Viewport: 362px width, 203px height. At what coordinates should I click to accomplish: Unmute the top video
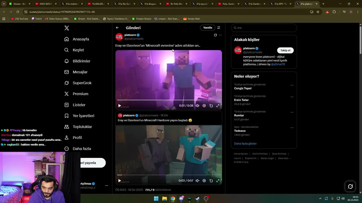coord(197,106)
